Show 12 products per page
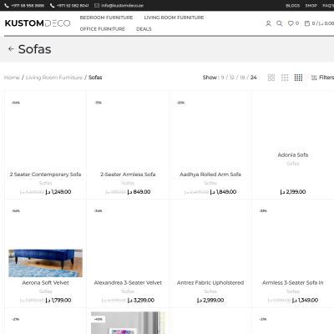 (x=232, y=78)
